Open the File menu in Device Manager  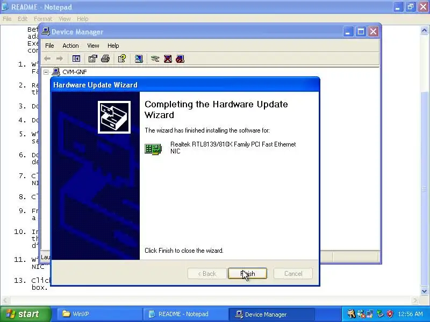(49, 46)
